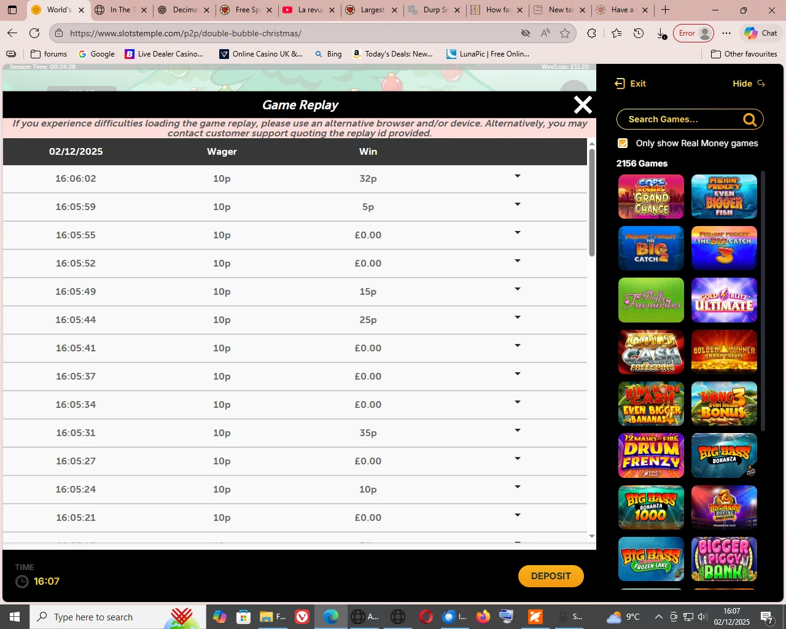
Task: Click the tracking prevention eye icon in address bar
Action: pyautogui.click(x=526, y=33)
